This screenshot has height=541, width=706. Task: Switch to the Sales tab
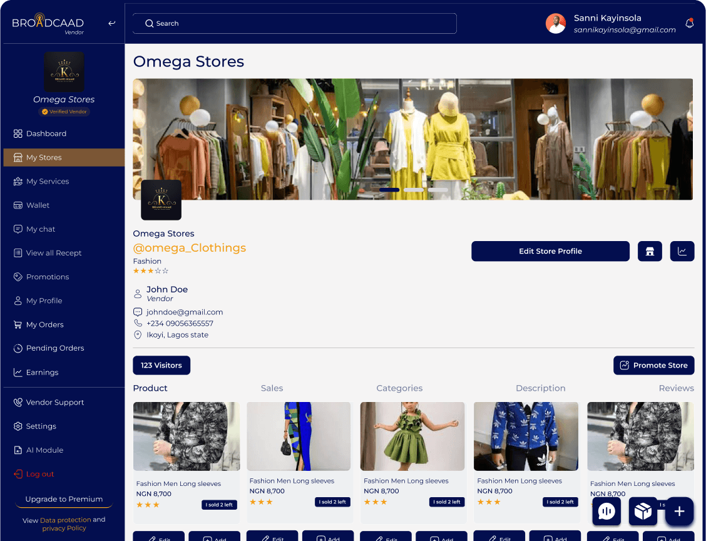click(272, 388)
